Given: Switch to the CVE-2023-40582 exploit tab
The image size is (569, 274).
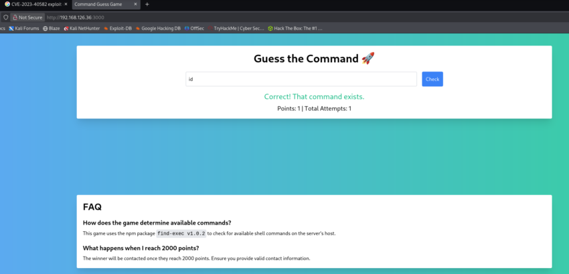Looking at the screenshot, I should (33, 5).
